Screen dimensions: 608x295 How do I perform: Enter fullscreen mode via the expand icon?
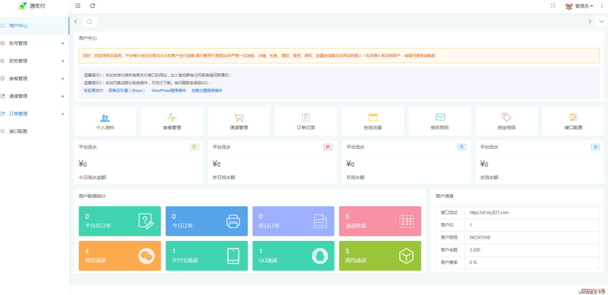553,6
